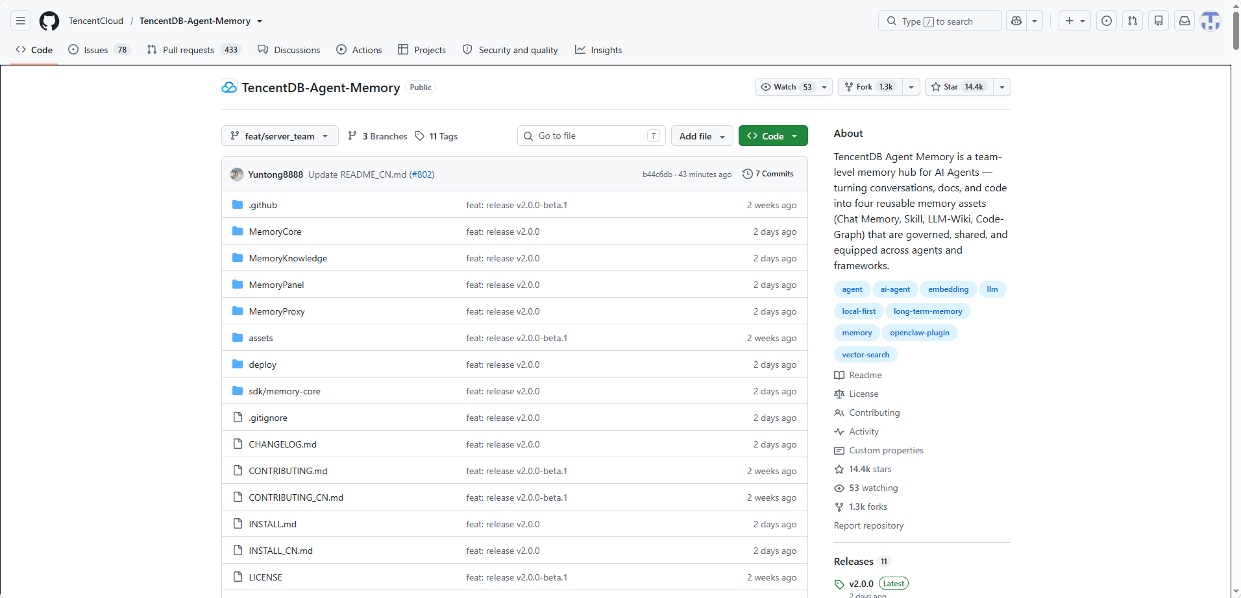Image resolution: width=1241 pixels, height=598 pixels.
Task: Select the openclaw-plugin topic tag
Action: (x=920, y=333)
